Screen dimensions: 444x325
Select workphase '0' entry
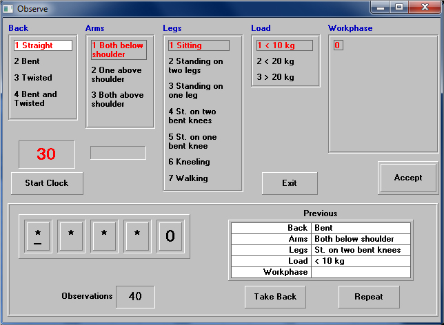[x=337, y=45]
